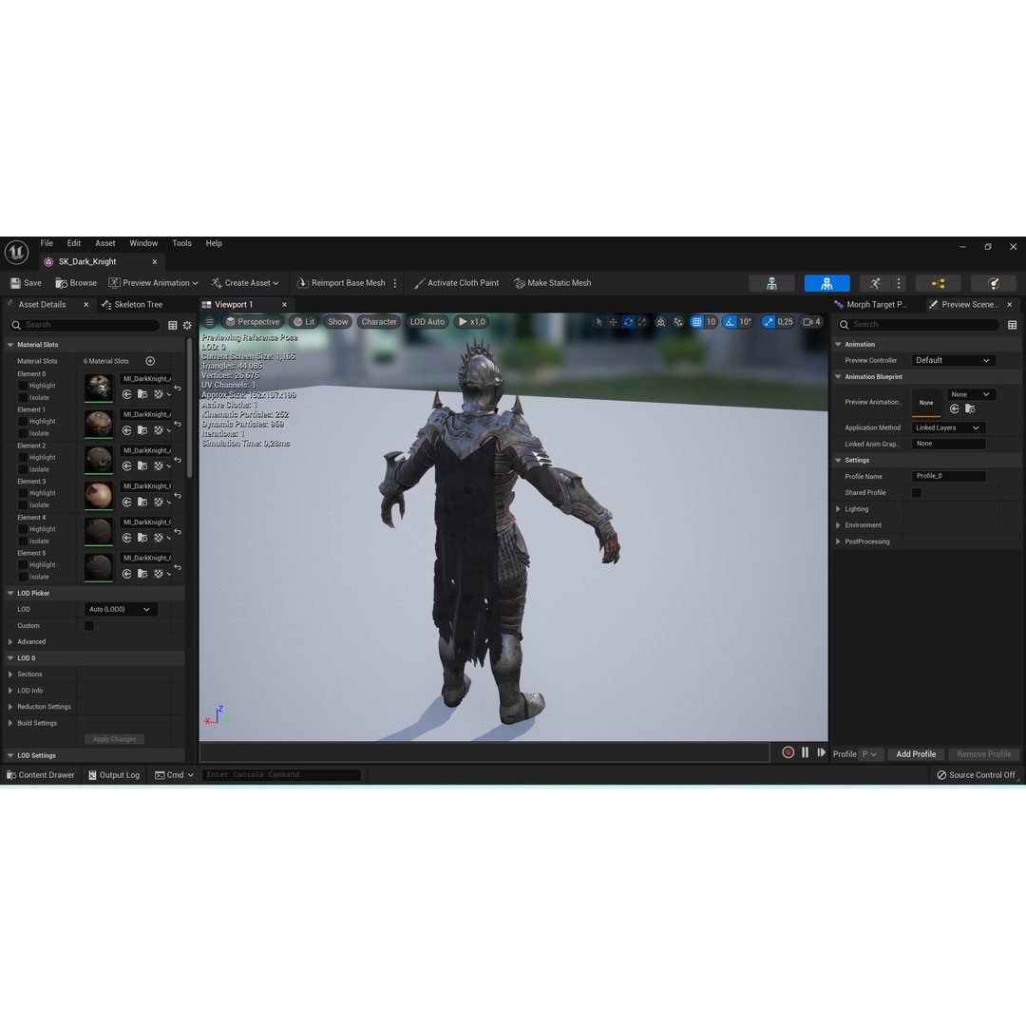The width and height of the screenshot is (1026, 1026).
Task: Click the Add Profile button
Action: point(916,754)
